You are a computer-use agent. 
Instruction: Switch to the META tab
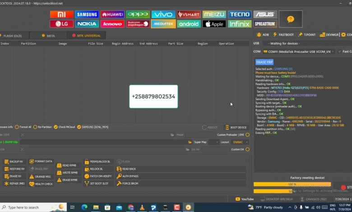tap(48, 36)
